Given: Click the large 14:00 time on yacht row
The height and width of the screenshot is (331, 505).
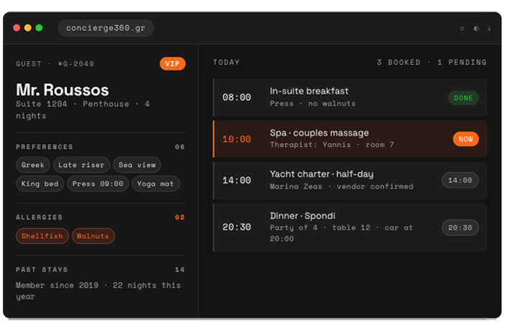Looking at the screenshot, I should click(237, 181).
